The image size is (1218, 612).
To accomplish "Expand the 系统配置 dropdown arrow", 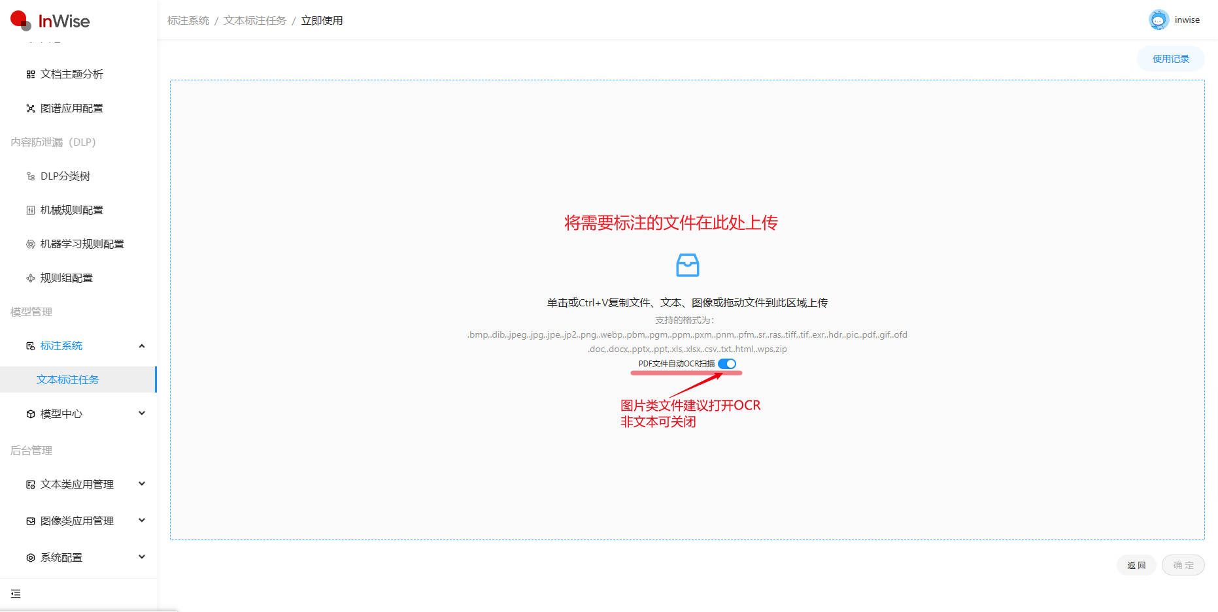I will tap(142, 557).
